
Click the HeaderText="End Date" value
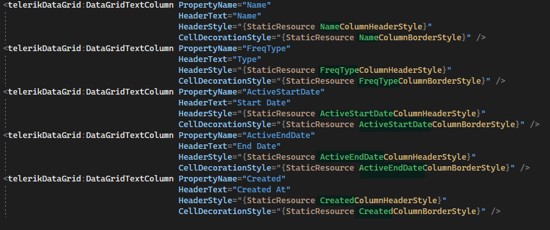point(257,146)
